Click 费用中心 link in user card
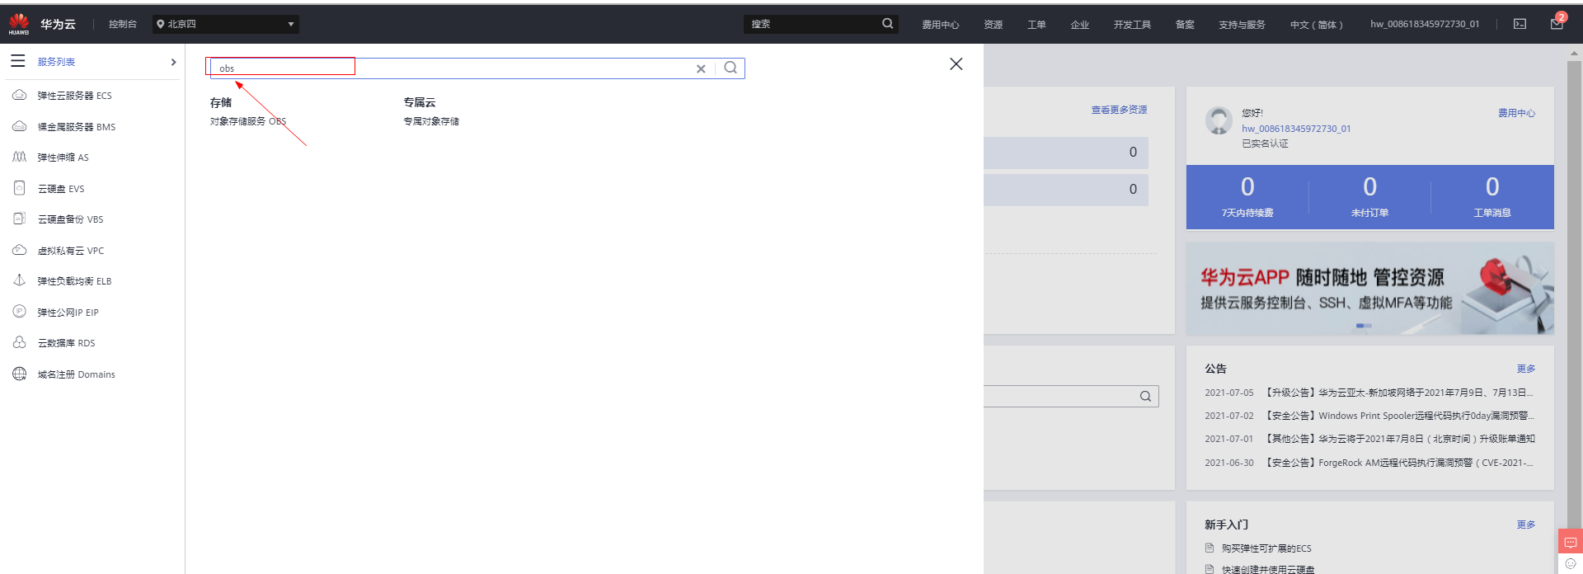Image resolution: width=1583 pixels, height=574 pixels. (1516, 113)
